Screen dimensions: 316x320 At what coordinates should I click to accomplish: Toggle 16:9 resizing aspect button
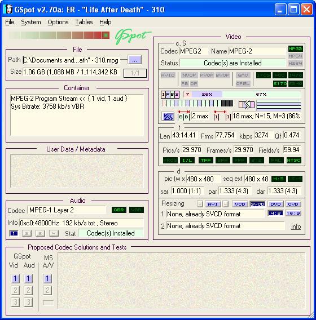(x=293, y=214)
